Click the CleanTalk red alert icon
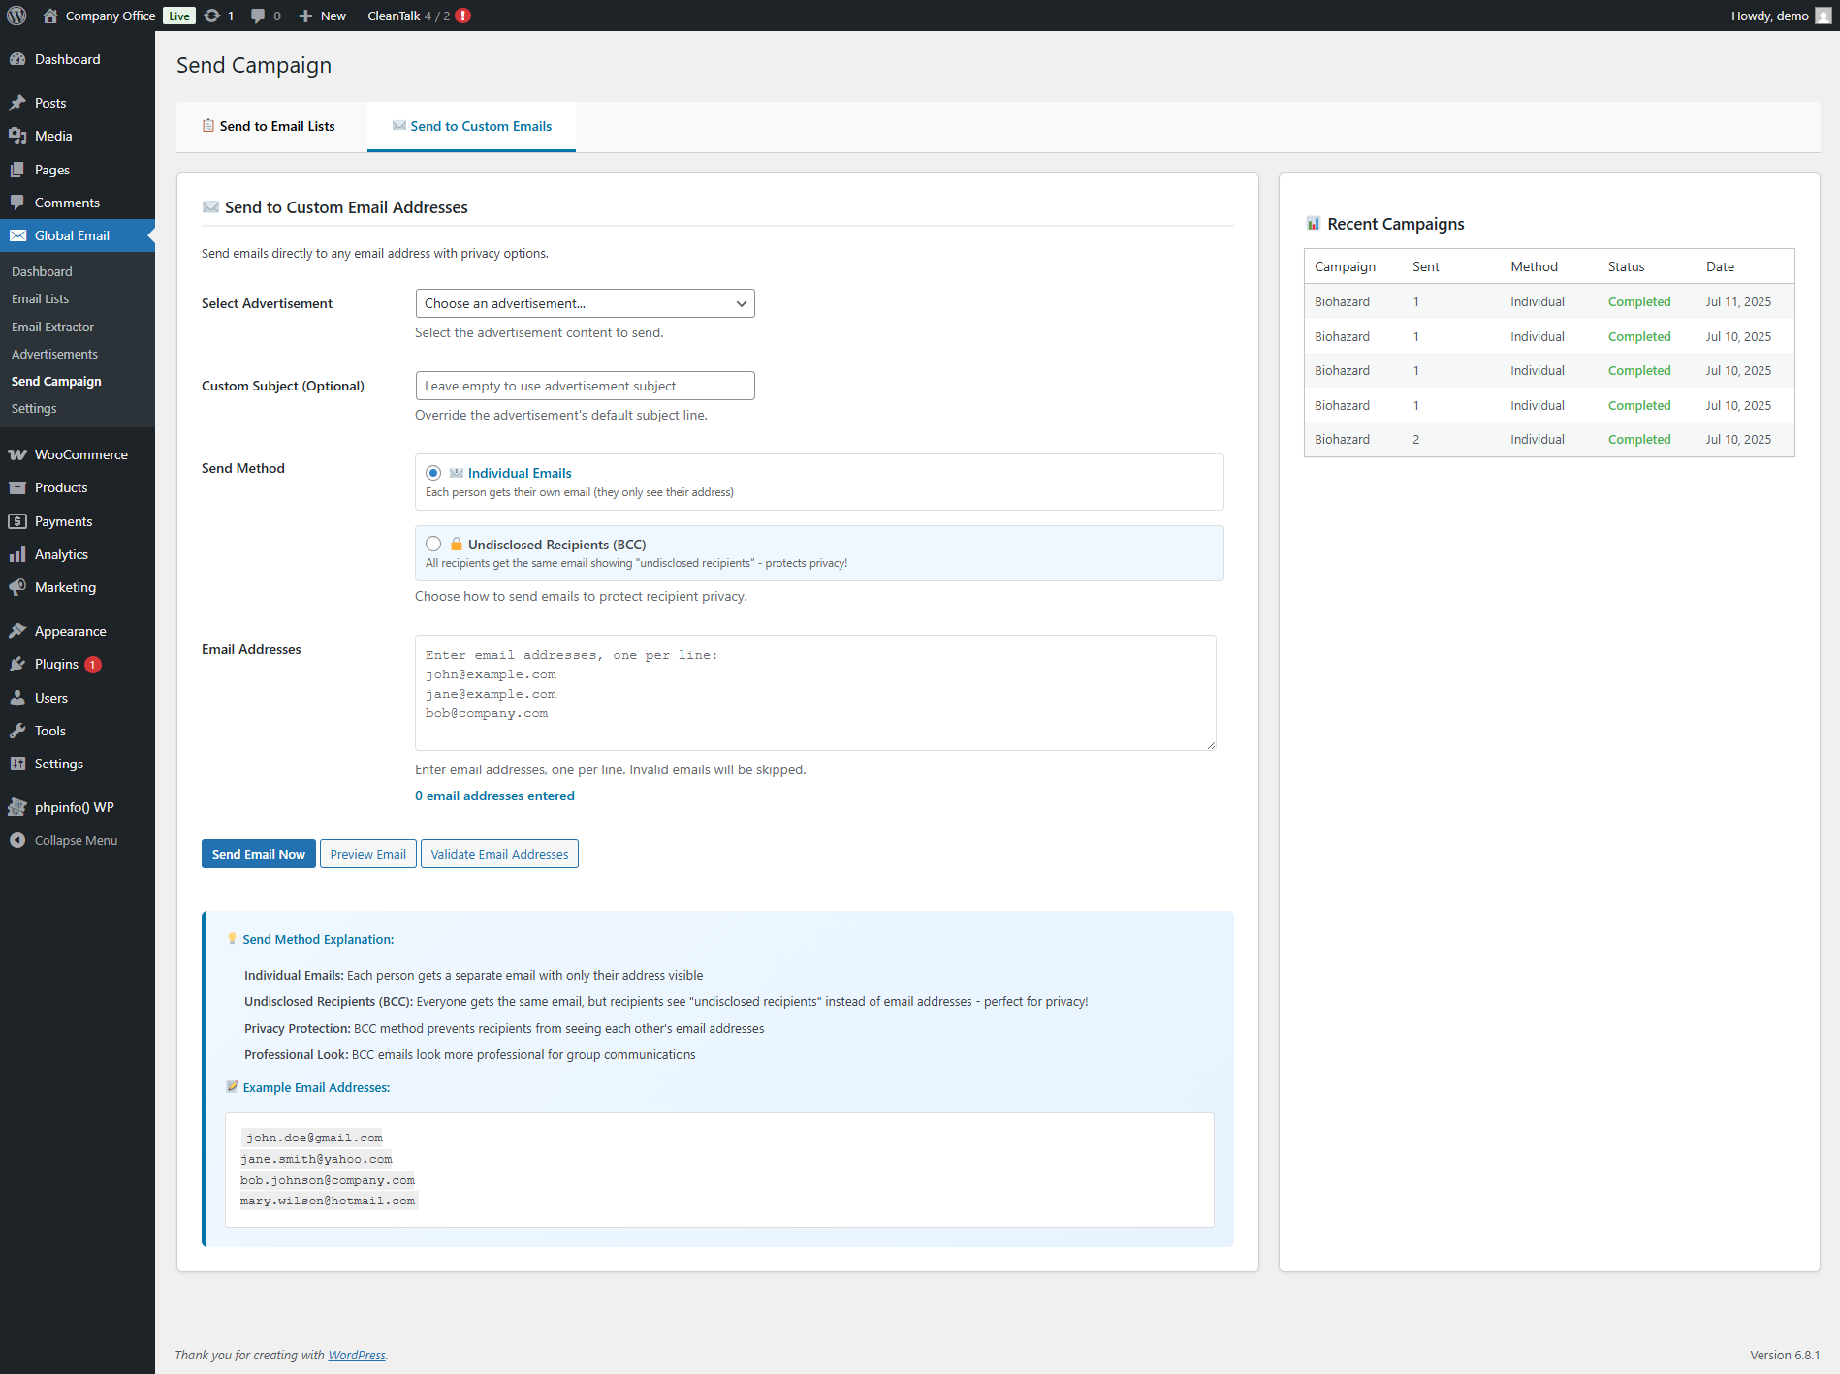Image resolution: width=1840 pixels, height=1374 pixels. click(463, 16)
